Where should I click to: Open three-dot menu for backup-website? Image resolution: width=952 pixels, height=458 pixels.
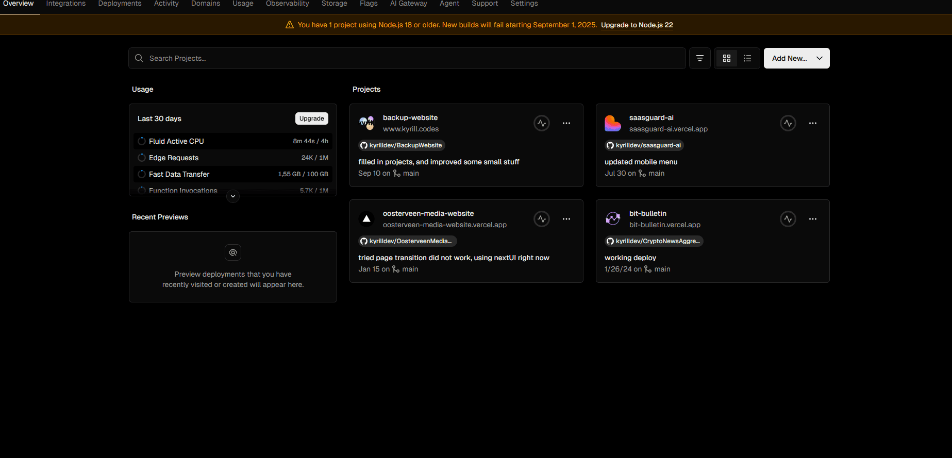click(566, 123)
